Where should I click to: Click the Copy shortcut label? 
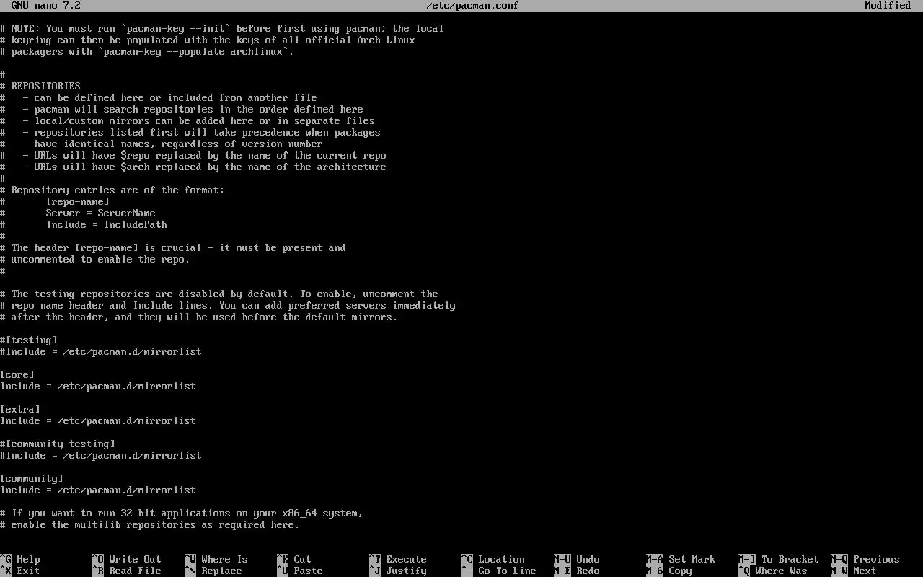coord(668,571)
